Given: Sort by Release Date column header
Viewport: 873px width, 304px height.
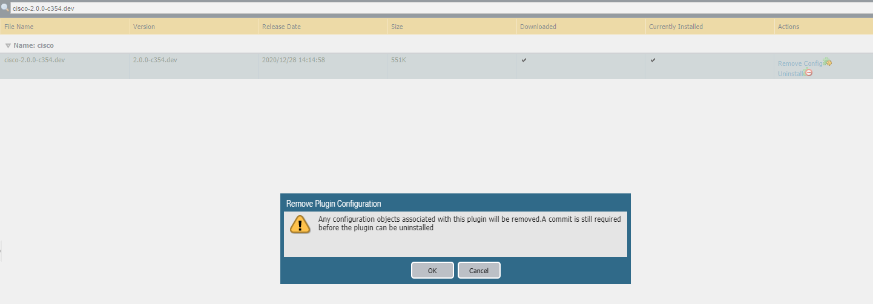Looking at the screenshot, I should [323, 27].
